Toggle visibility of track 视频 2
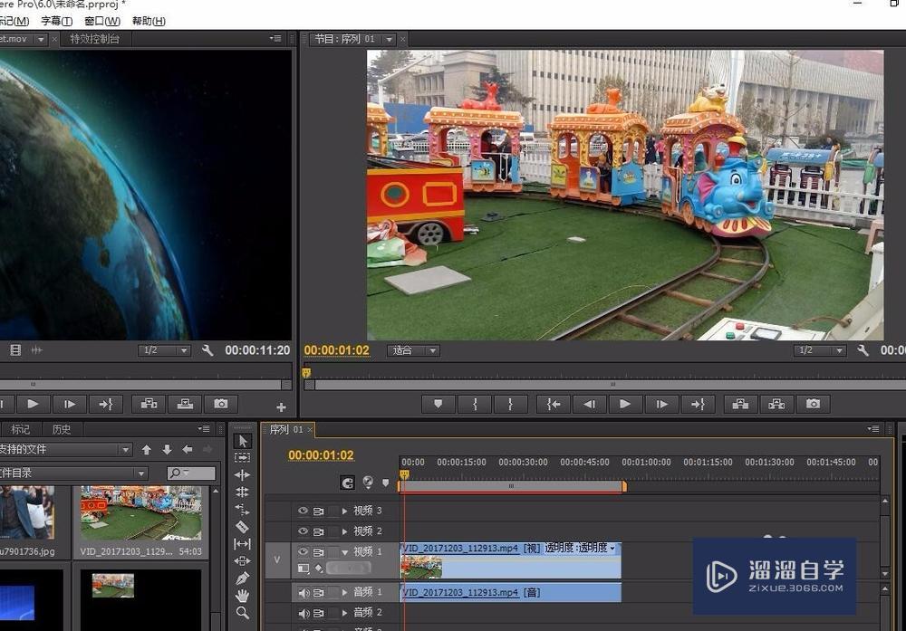906x631 pixels. 303,531
